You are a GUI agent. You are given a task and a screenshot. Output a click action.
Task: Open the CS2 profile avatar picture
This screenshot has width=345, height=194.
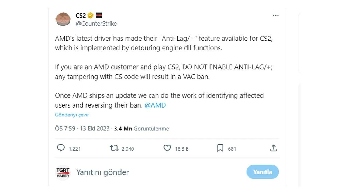pos(63,19)
